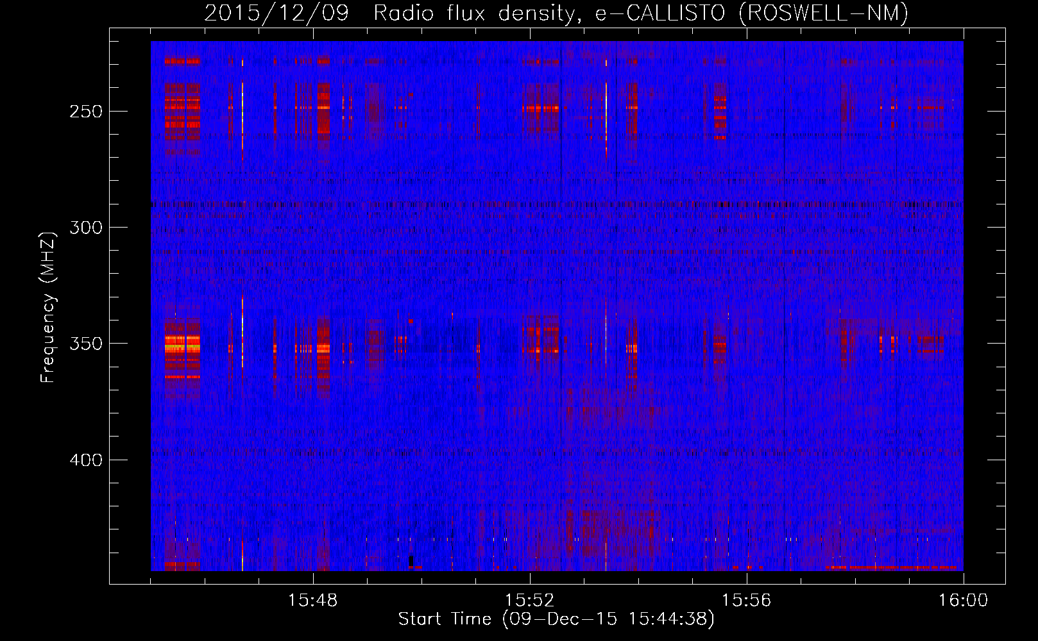1038x641 pixels.
Task: Click the 'Start Time (09-Dec-15 15:44:38)' axis title
Action: (x=556, y=619)
